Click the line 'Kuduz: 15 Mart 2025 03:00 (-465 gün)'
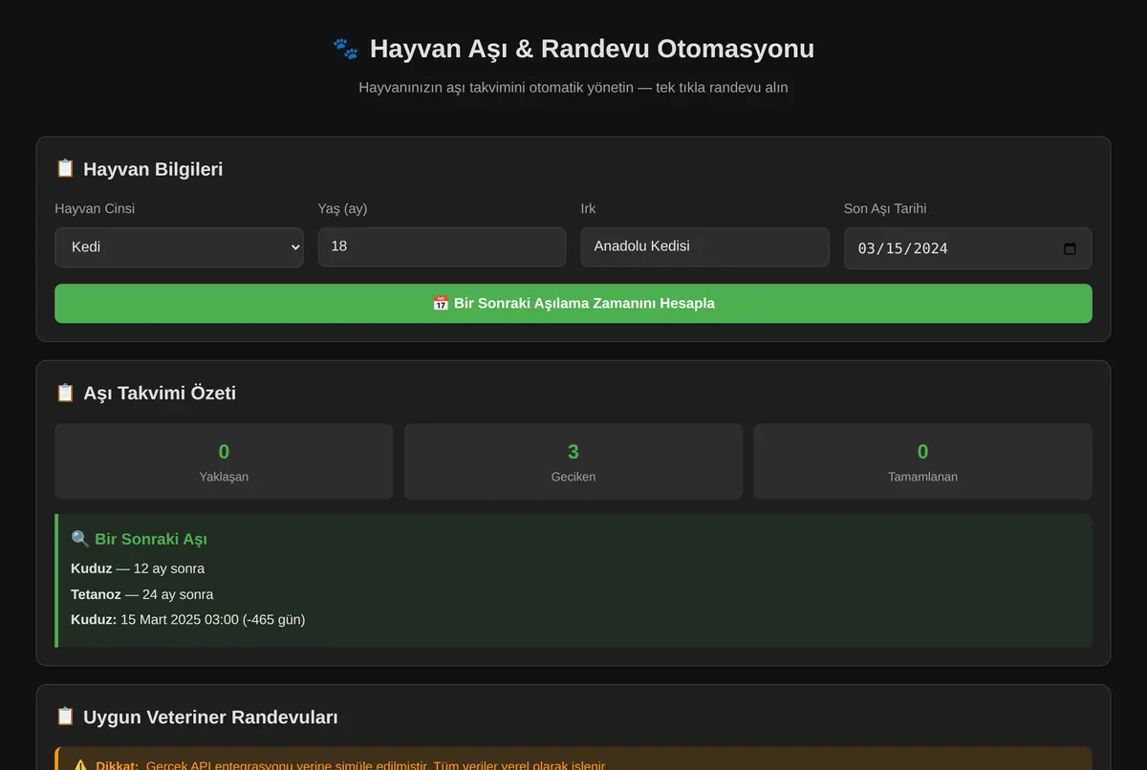Screen dimensions: 1147x770 click(188, 619)
